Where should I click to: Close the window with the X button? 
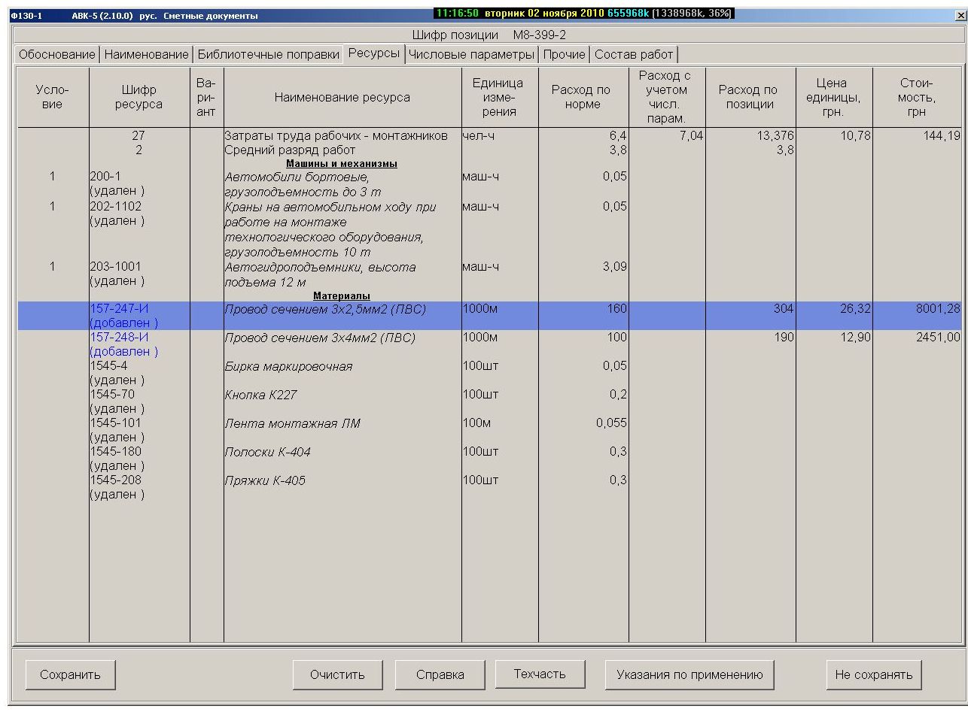click(959, 15)
